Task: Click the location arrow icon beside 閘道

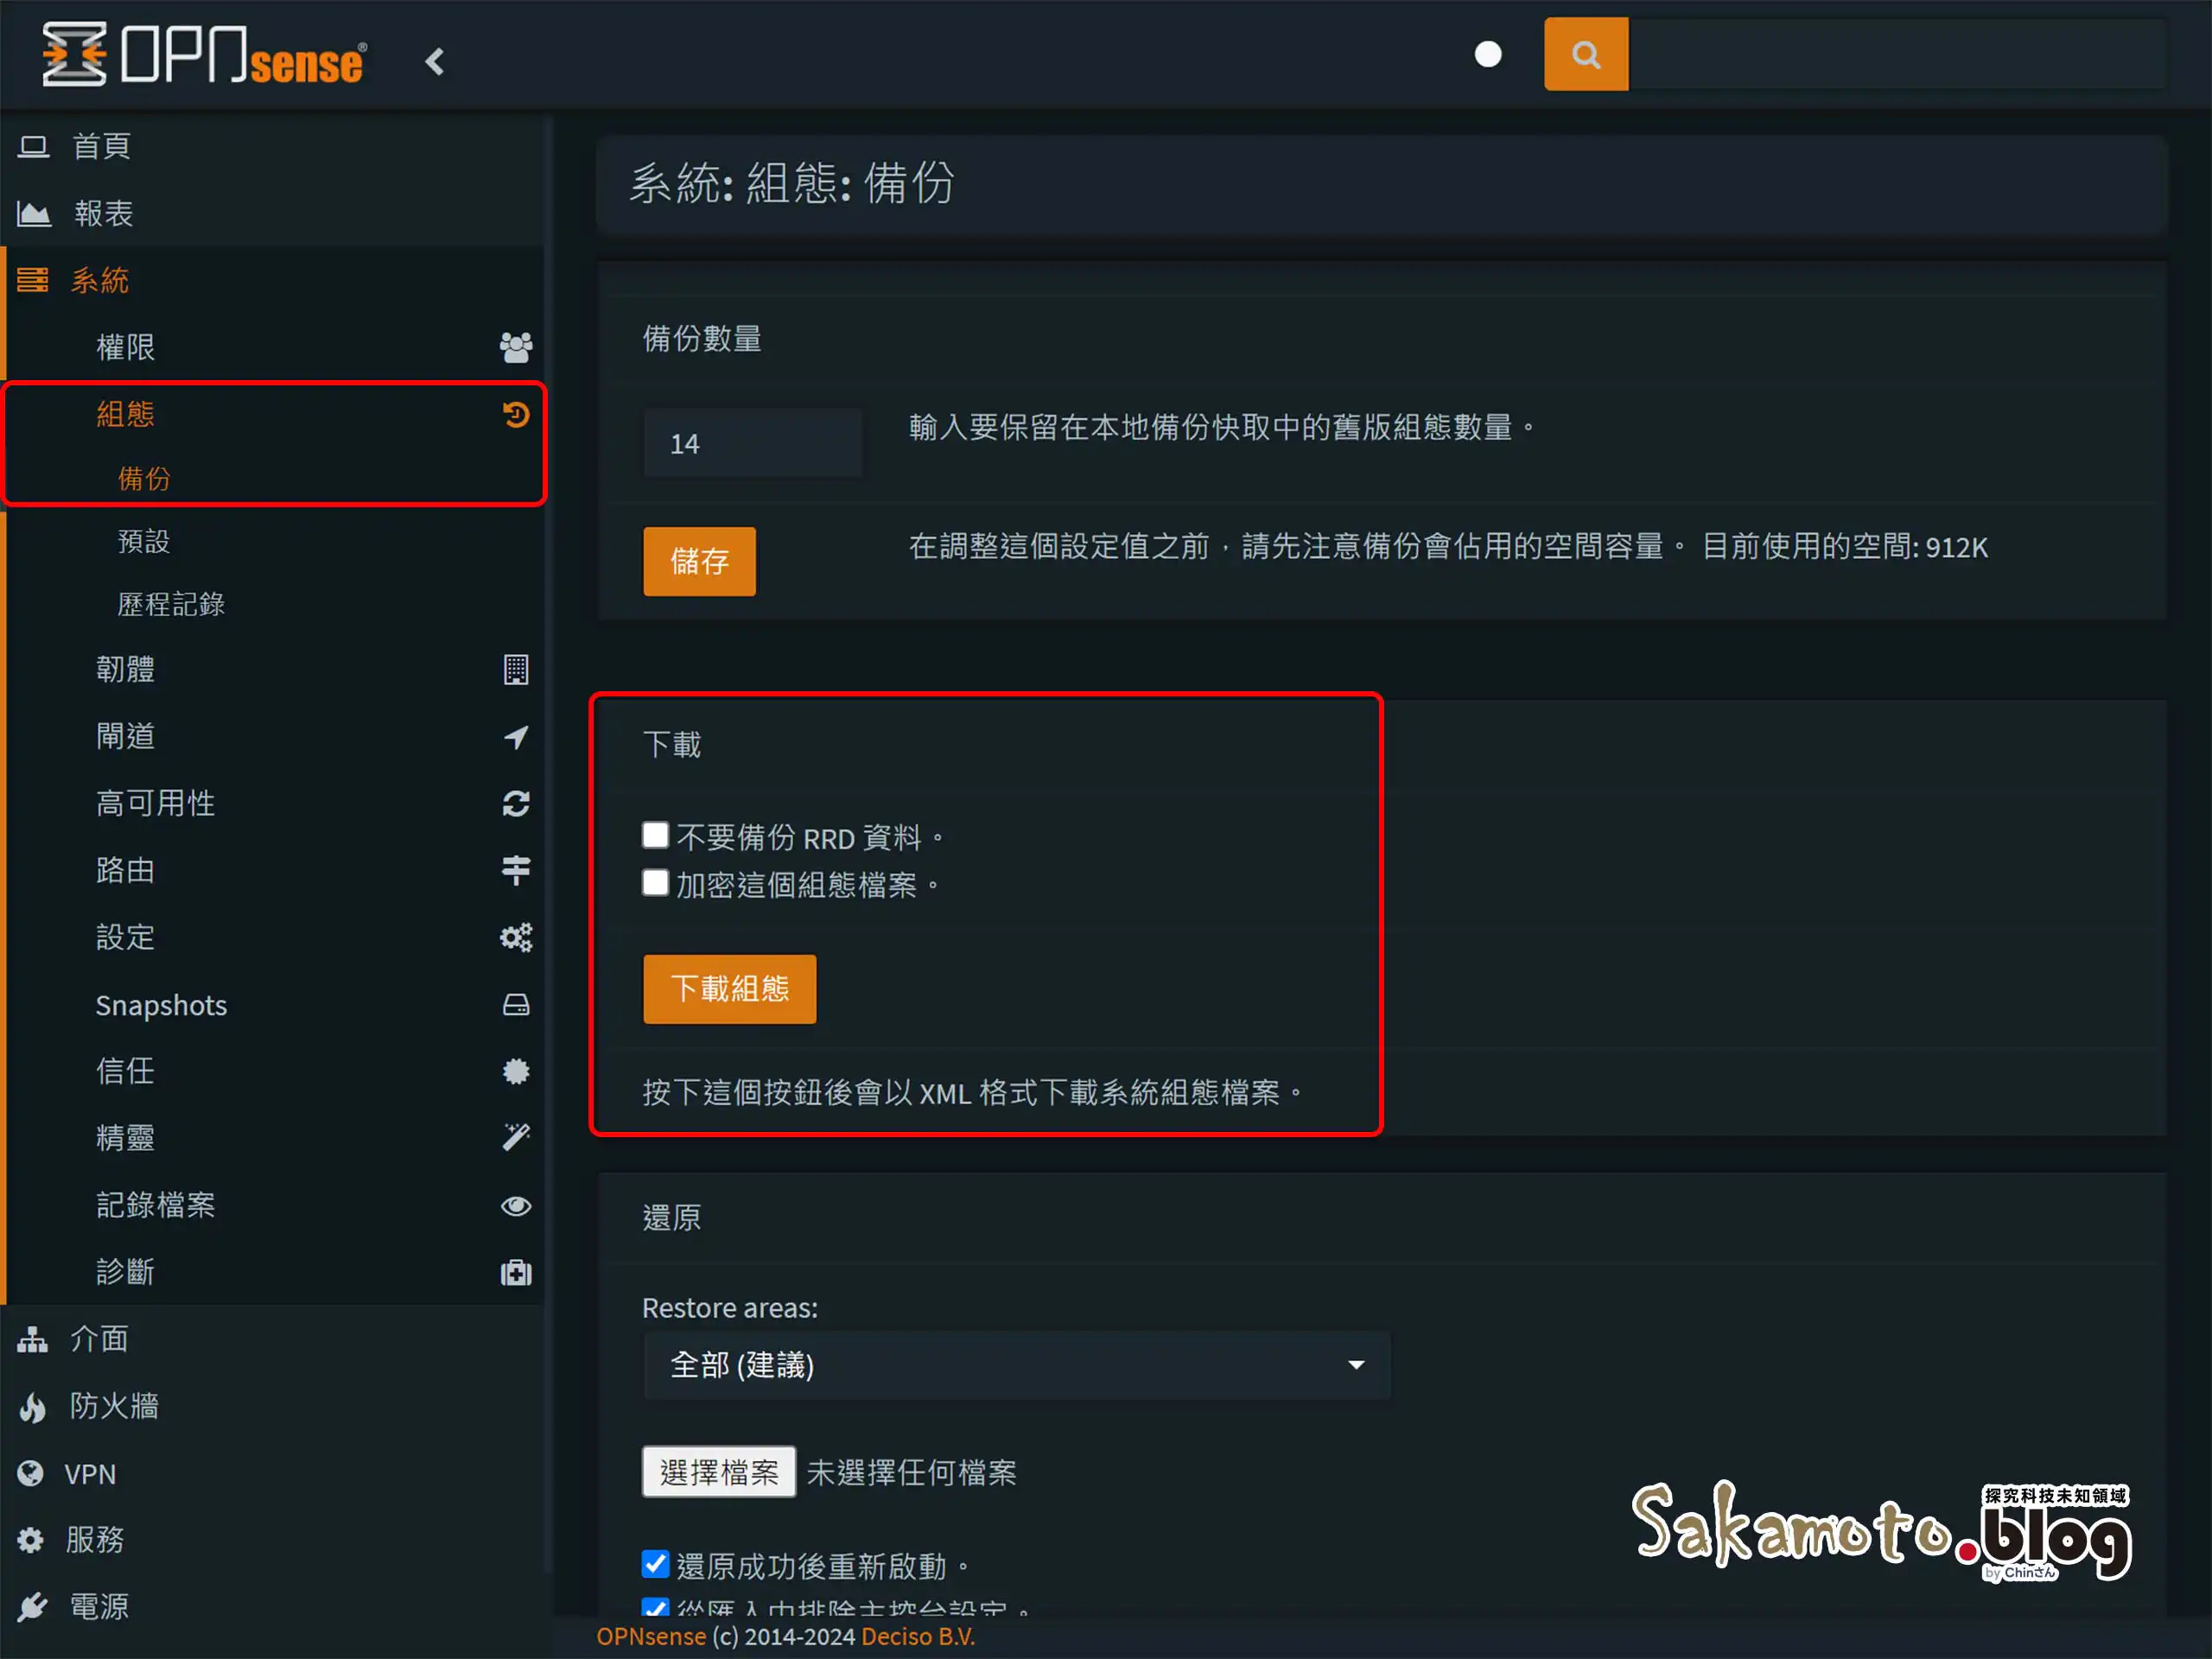Action: point(515,737)
